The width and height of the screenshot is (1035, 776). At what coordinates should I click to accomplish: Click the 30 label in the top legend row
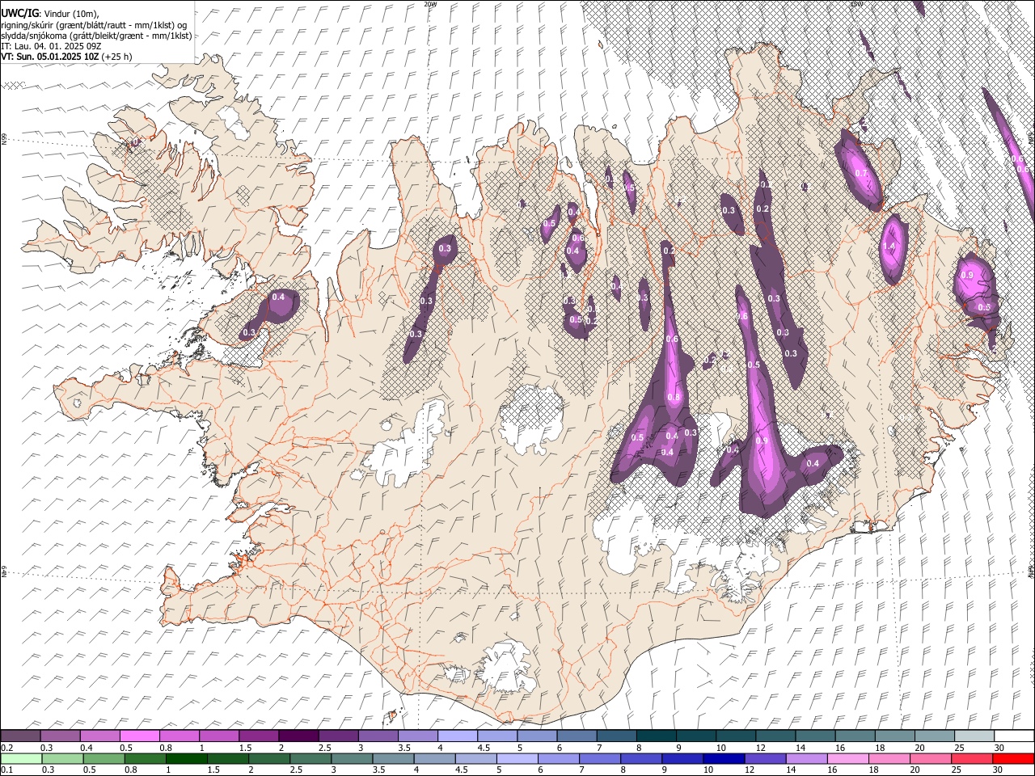click(999, 748)
